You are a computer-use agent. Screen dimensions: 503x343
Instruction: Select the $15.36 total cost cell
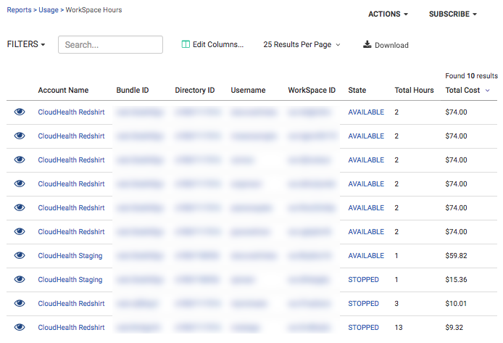click(456, 280)
